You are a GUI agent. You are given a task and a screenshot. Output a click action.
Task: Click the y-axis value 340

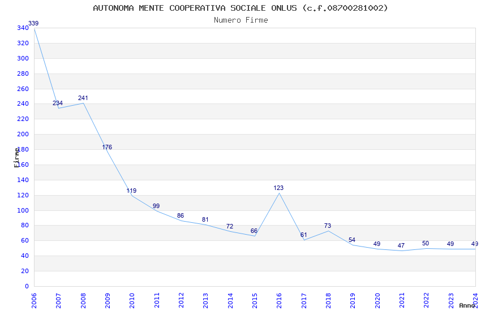(x=23, y=28)
